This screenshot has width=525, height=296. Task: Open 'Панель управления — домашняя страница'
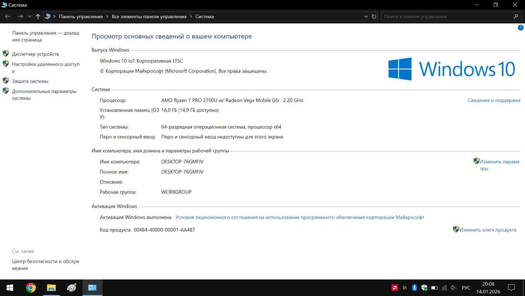coord(46,36)
